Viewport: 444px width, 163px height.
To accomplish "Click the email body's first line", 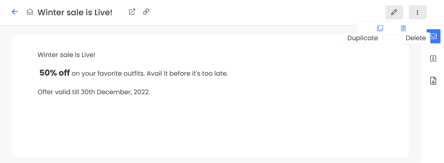I will pyautogui.click(x=66, y=55).
